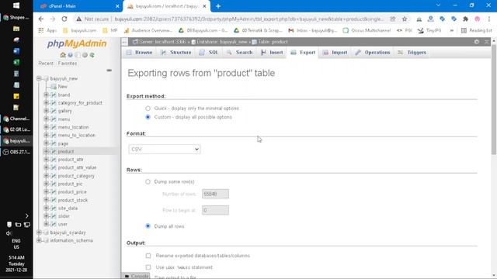Open the Search tab
The width and height of the screenshot is (497, 279).
coord(240,53)
